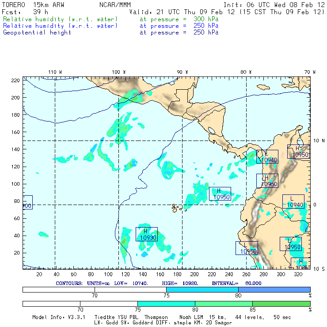Click the '85' label under the lower color bar
The width and height of the screenshot is (327, 327).
253,309
